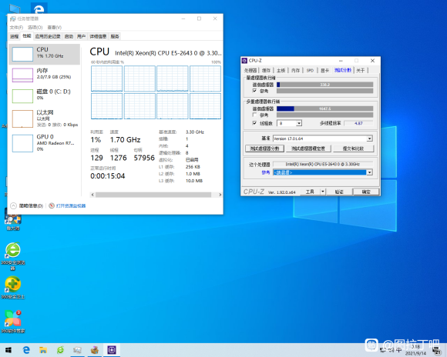This screenshot has width=447, height=357.
Task: Click 提交和比较 submit and compare button
Action: (x=353, y=148)
